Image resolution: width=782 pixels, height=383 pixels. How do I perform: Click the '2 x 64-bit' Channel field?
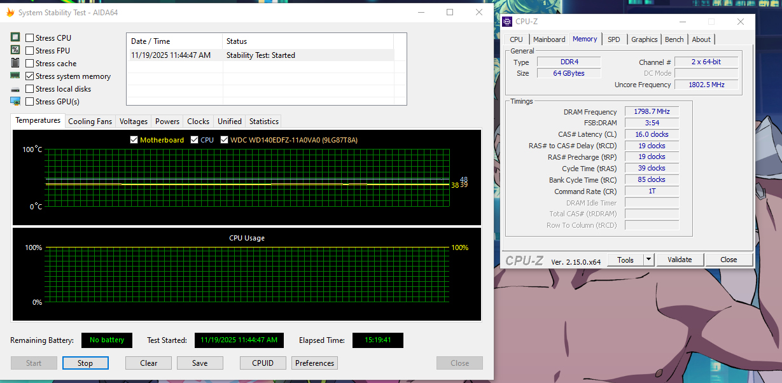pos(706,62)
